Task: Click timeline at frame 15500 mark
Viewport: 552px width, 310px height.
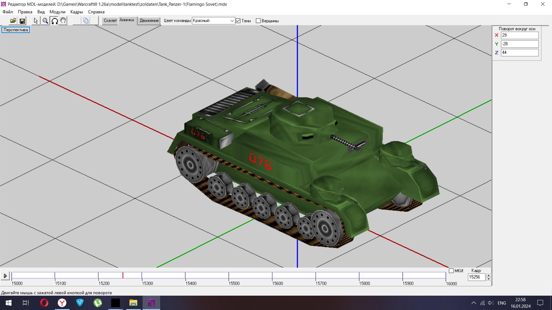Action: coord(229,276)
